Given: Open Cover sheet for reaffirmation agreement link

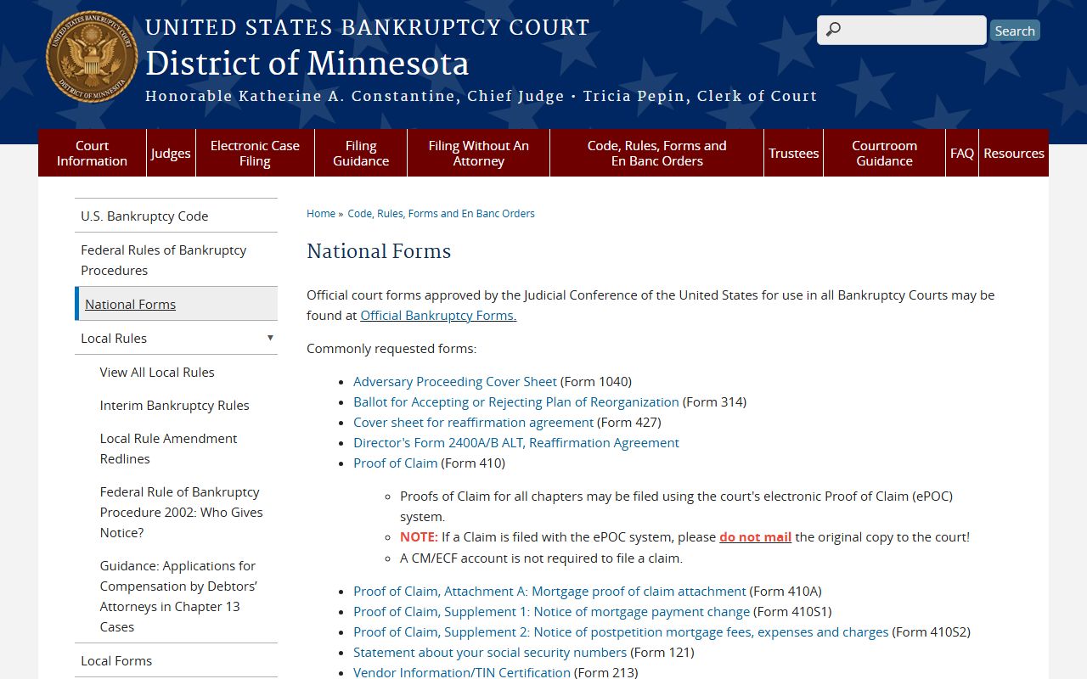Looking at the screenshot, I should (x=473, y=422).
